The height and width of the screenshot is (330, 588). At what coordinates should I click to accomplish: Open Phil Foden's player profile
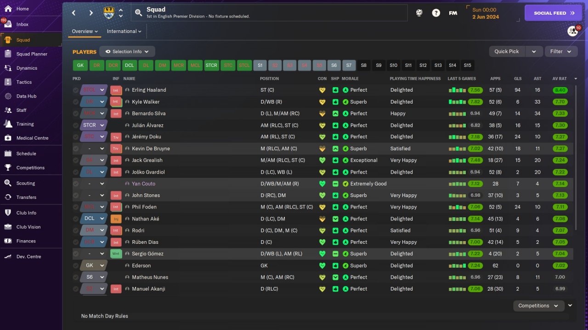(x=146, y=207)
